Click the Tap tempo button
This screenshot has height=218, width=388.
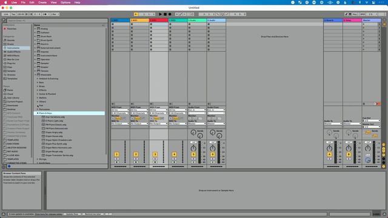point(13,15)
